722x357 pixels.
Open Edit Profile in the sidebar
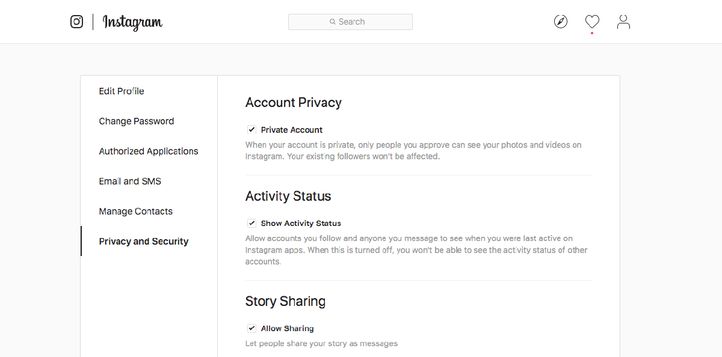tap(122, 91)
